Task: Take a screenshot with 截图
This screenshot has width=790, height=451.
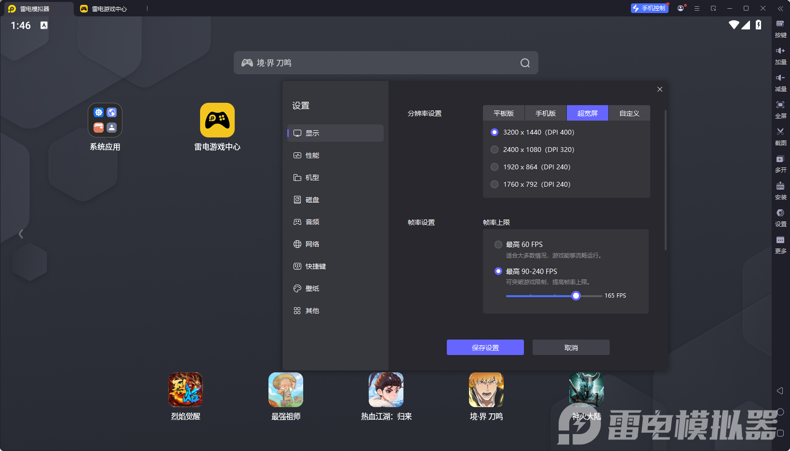Action: tap(780, 136)
